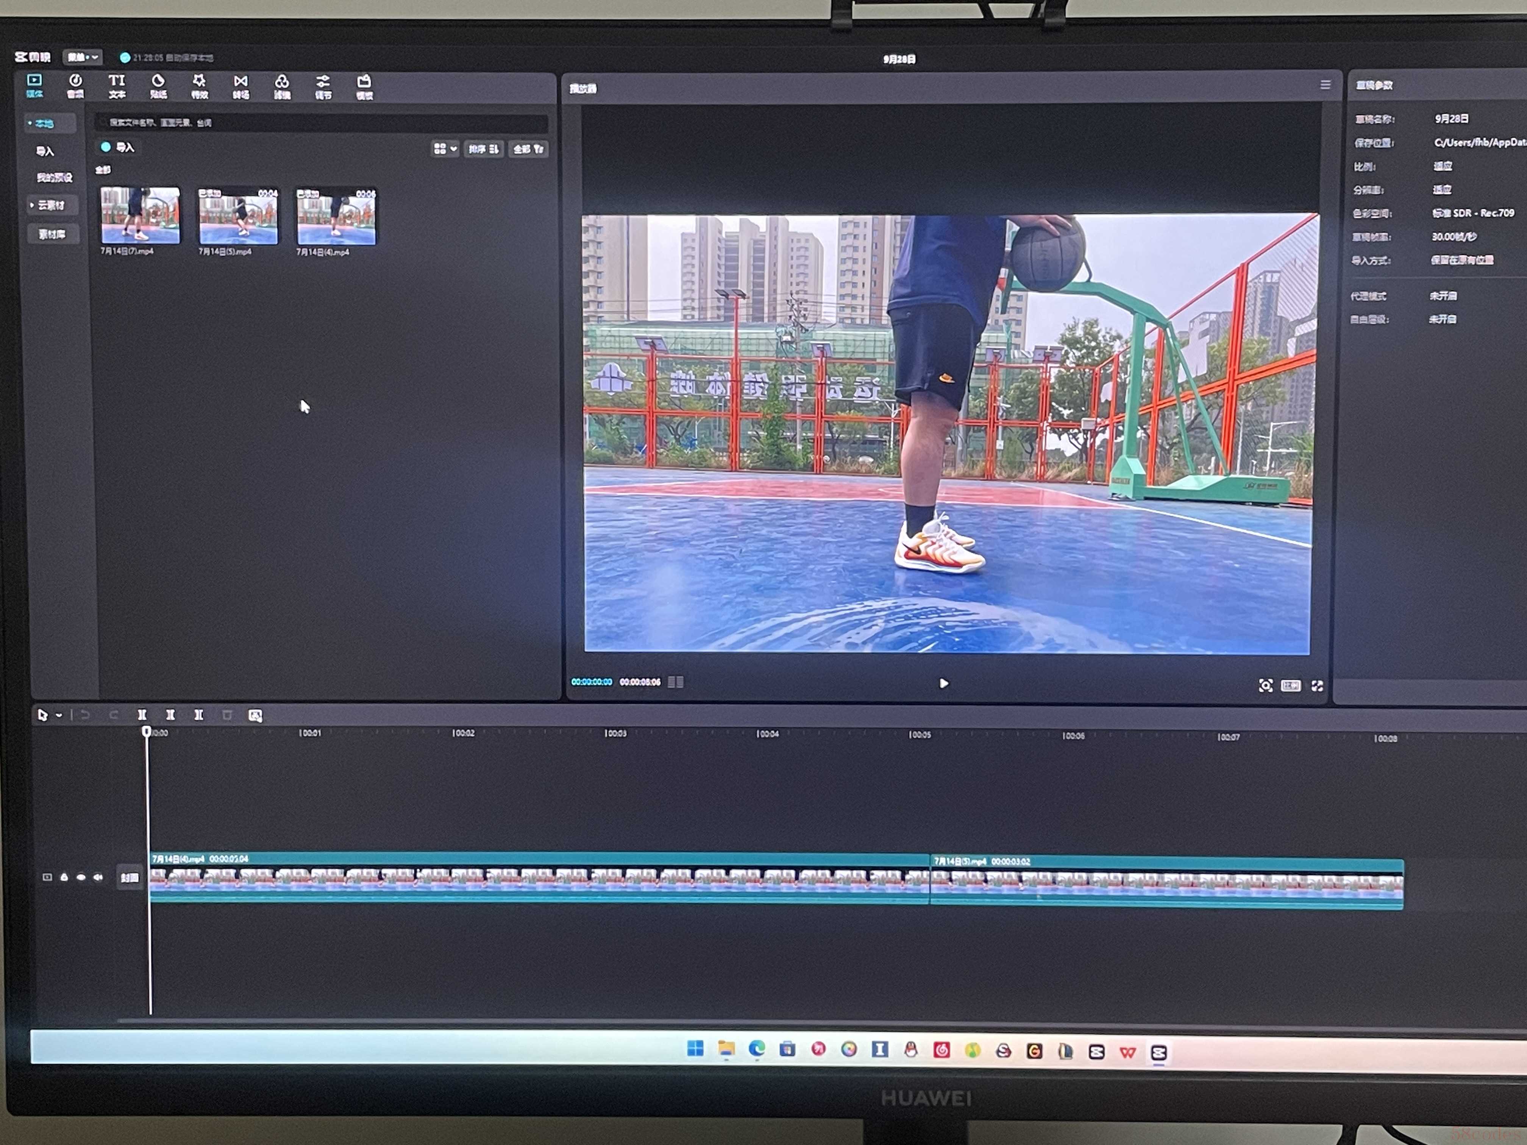The image size is (1527, 1145).
Task: Open the 文本 (Text) panel icon
Action: click(117, 86)
